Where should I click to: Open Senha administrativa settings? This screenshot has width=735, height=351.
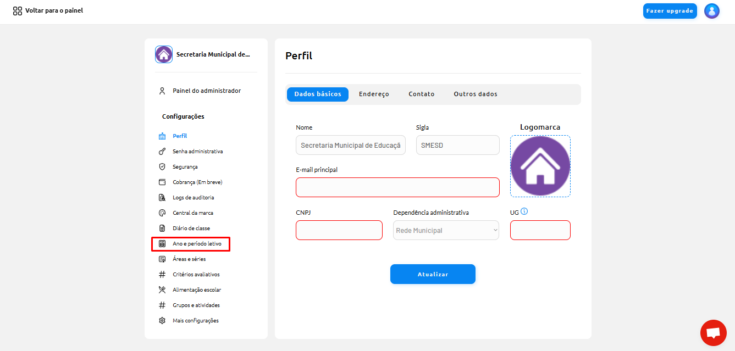198,152
